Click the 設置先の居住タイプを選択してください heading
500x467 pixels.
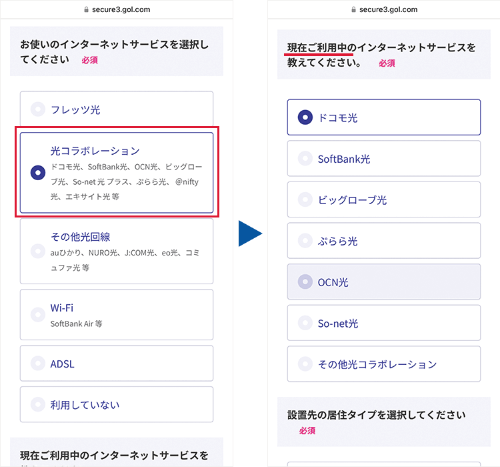click(376, 415)
